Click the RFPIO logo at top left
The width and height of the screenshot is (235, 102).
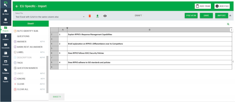(x=6, y=4)
